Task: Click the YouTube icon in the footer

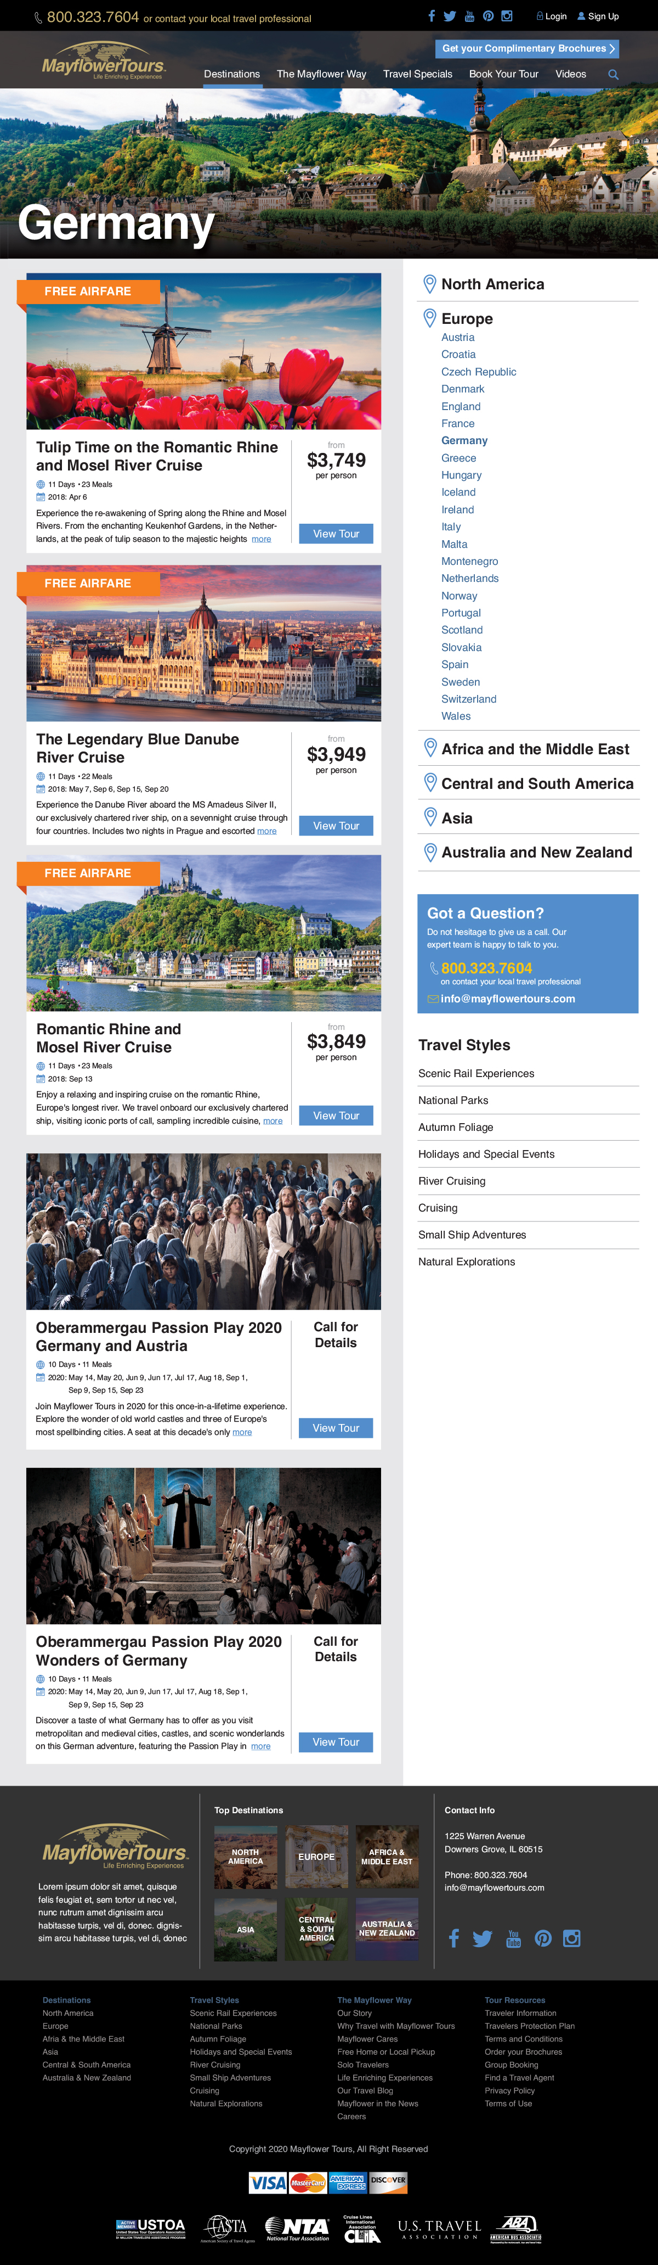Action: (514, 1939)
